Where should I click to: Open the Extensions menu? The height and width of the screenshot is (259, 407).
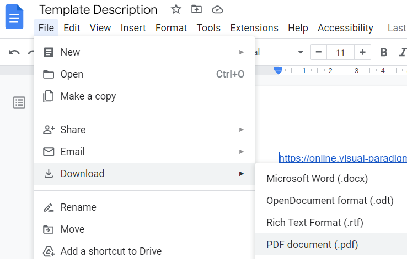(254, 27)
